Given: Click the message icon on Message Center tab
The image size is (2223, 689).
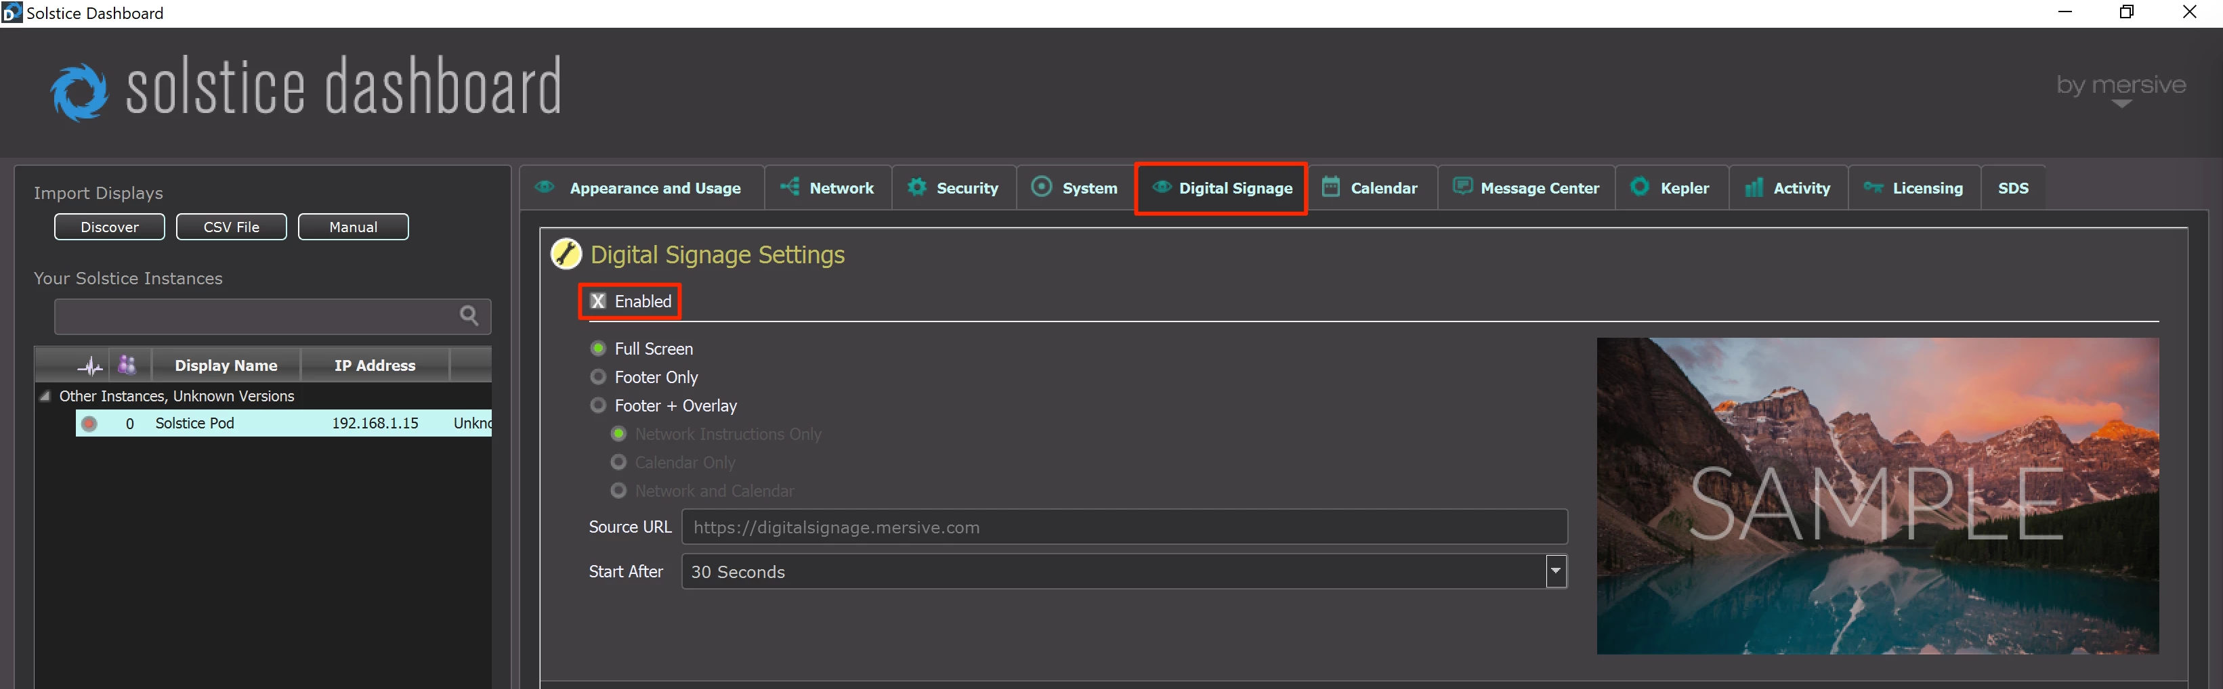Looking at the screenshot, I should click(x=1462, y=186).
